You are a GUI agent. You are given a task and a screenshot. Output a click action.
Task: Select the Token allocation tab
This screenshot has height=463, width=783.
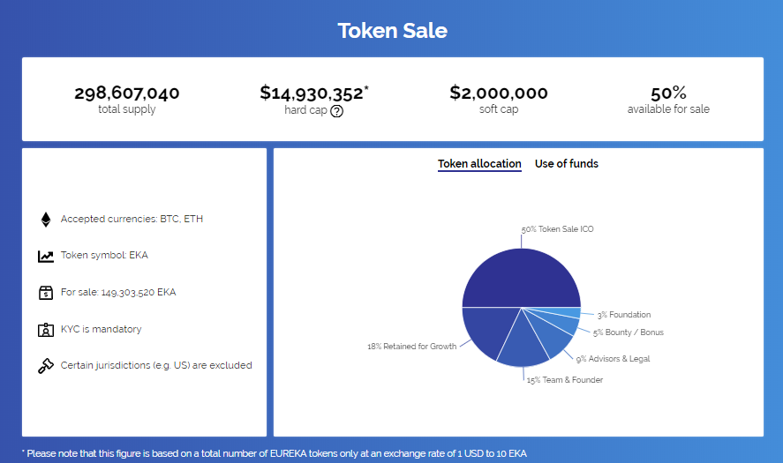tap(479, 164)
